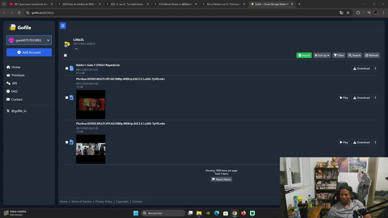Open API in the sidebar
Screen dimensions: 388x218
pyautogui.click(x=12, y=83)
